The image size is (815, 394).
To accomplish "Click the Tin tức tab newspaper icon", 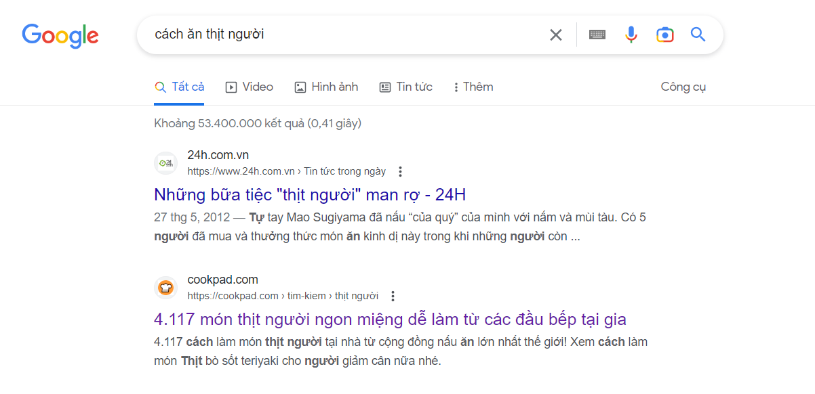I will click(385, 87).
